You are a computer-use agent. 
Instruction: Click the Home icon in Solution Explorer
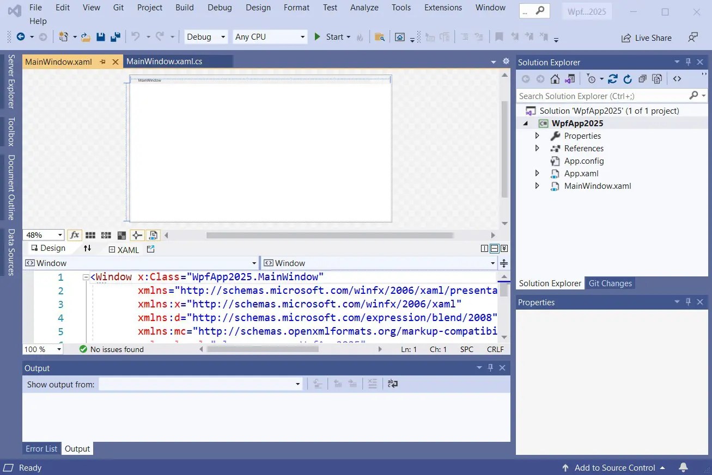click(x=555, y=79)
